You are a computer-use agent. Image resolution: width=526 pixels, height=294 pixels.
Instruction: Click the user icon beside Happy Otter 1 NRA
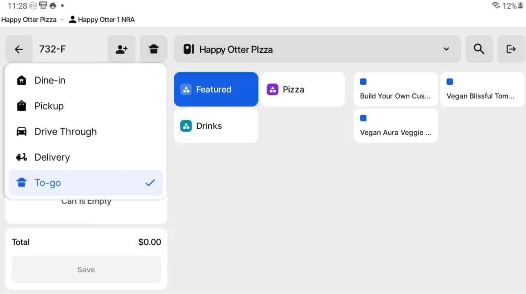[72, 20]
